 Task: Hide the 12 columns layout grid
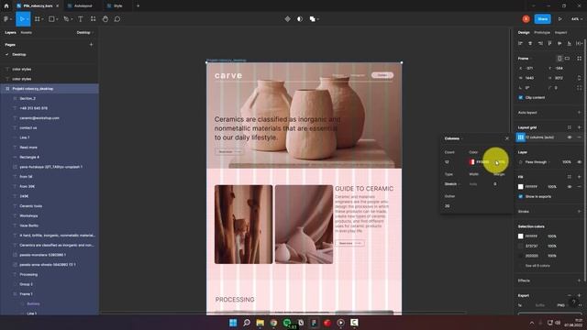click(x=570, y=137)
